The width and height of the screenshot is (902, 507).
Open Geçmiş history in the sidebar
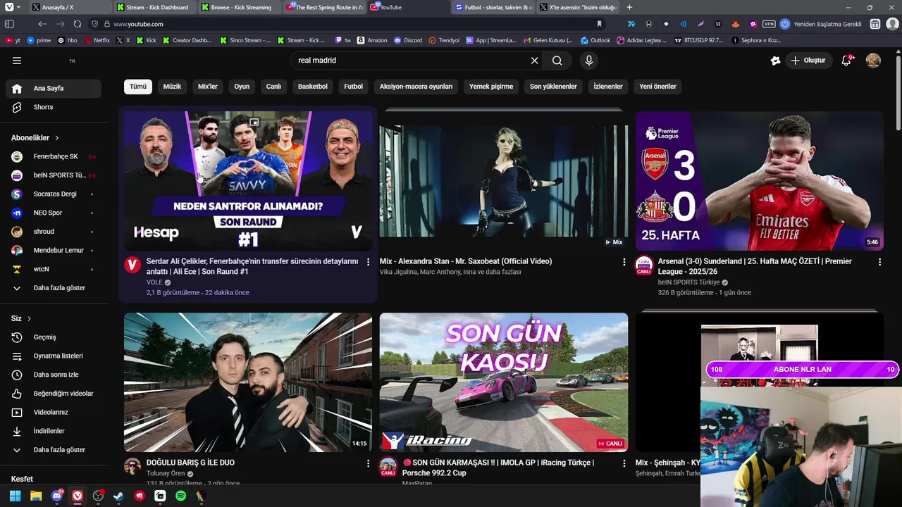(x=54, y=337)
